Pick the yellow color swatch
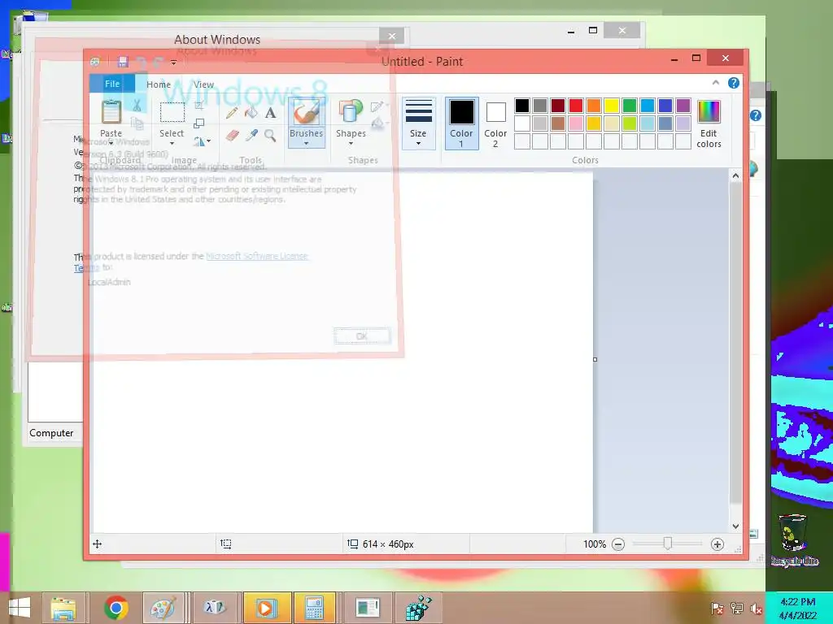This screenshot has width=833, height=624. pyautogui.click(x=612, y=106)
